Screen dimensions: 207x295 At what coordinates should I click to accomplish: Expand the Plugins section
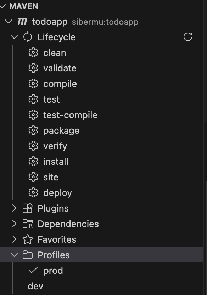pos(14,208)
